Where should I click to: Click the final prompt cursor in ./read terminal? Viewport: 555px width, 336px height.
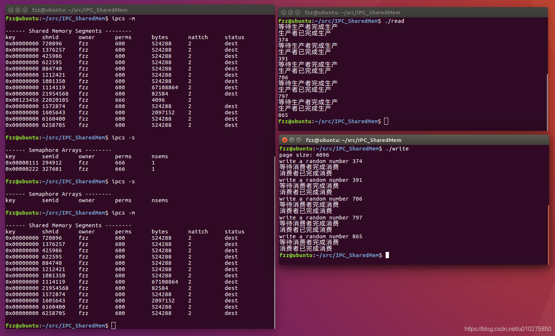pyautogui.click(x=386, y=121)
